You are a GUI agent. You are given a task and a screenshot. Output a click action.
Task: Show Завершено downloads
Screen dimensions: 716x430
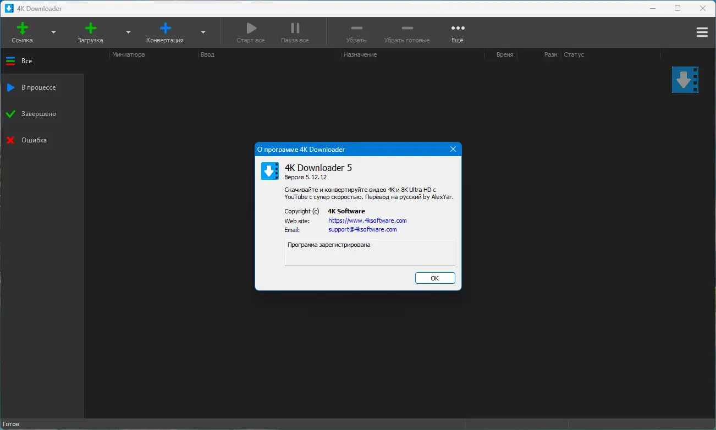tap(42, 114)
